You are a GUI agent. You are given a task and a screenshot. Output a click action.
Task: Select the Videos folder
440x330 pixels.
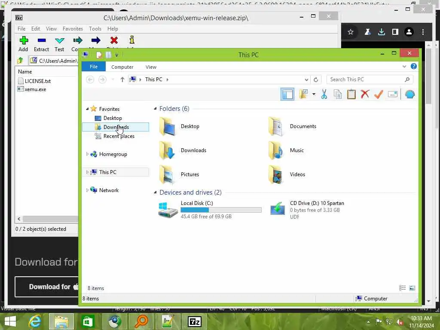(287, 174)
